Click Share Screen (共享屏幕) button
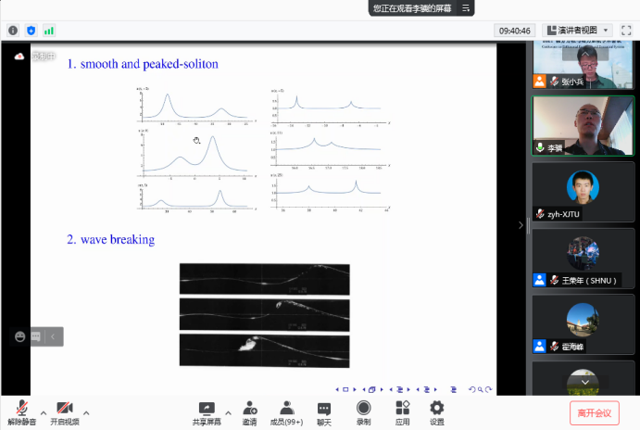 click(207, 411)
